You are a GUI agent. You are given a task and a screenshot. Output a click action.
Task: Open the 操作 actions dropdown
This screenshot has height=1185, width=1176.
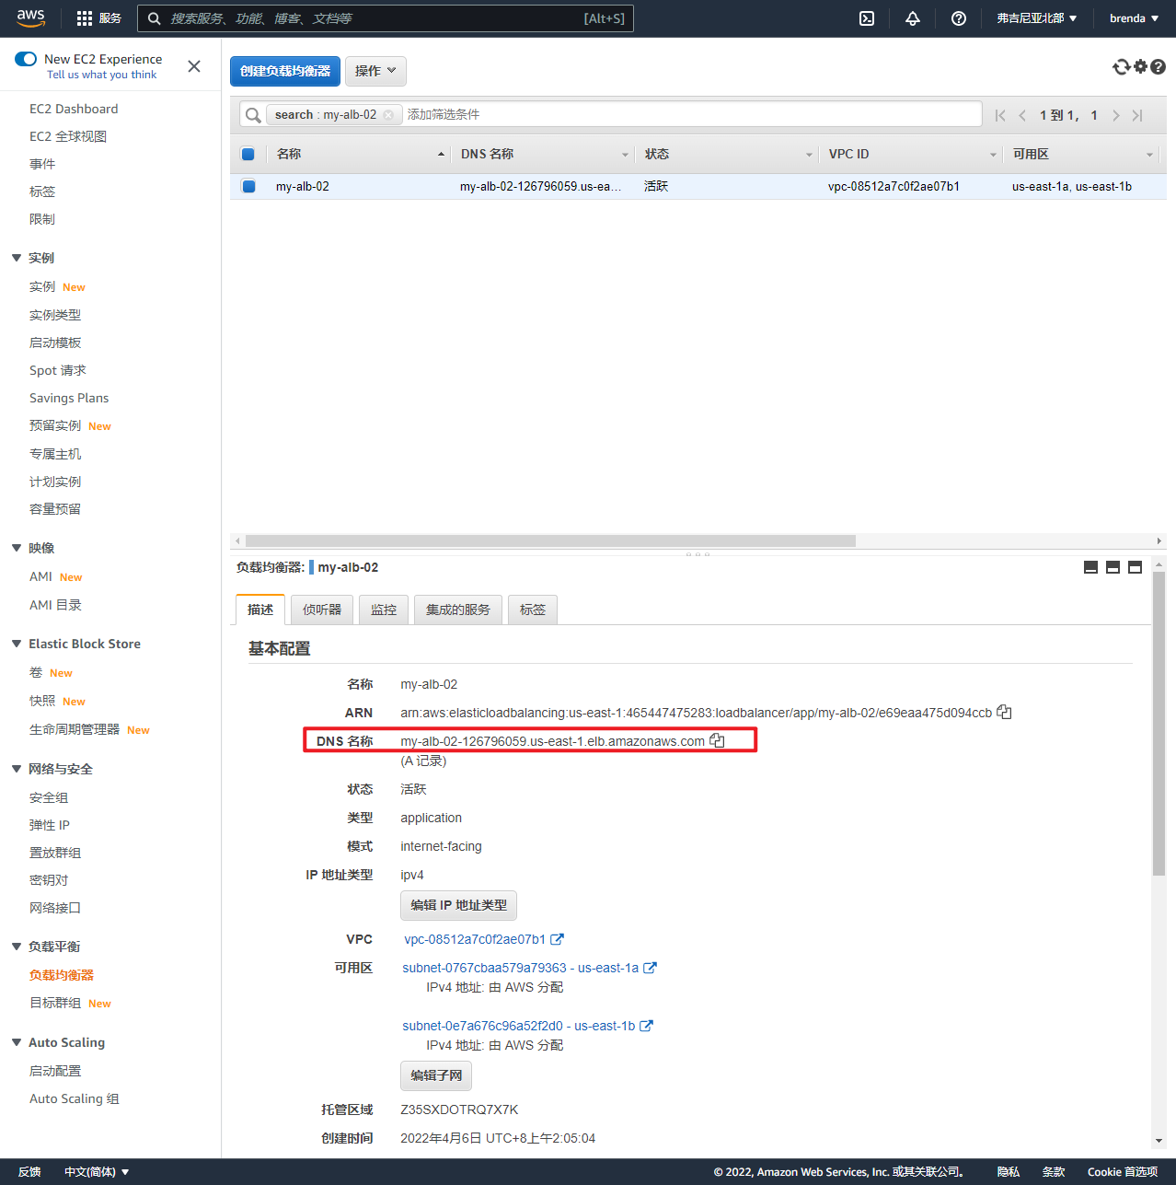(x=375, y=71)
